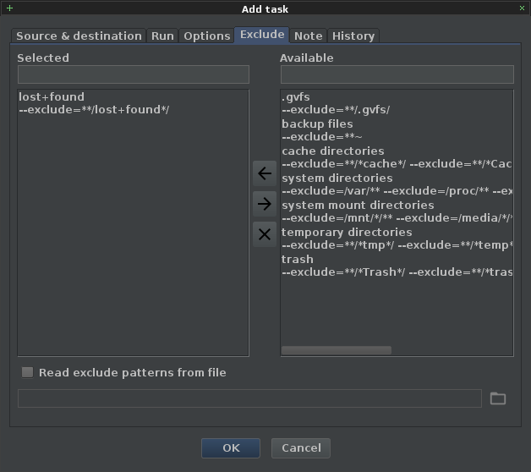The height and width of the screenshot is (472, 531).
Task: Select the Exclude tab
Action: (262, 35)
